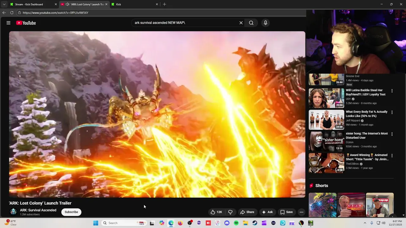Open the Award Winning Tittie Tussle thumbnail
The height and width of the screenshot is (228, 406).
[x=326, y=163]
